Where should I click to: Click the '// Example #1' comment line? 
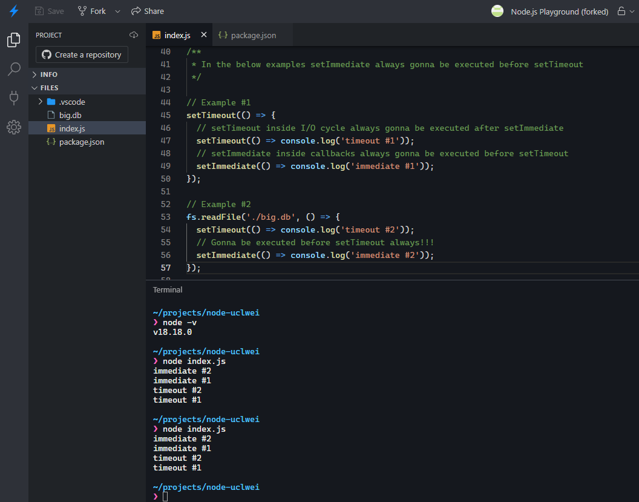(218, 102)
